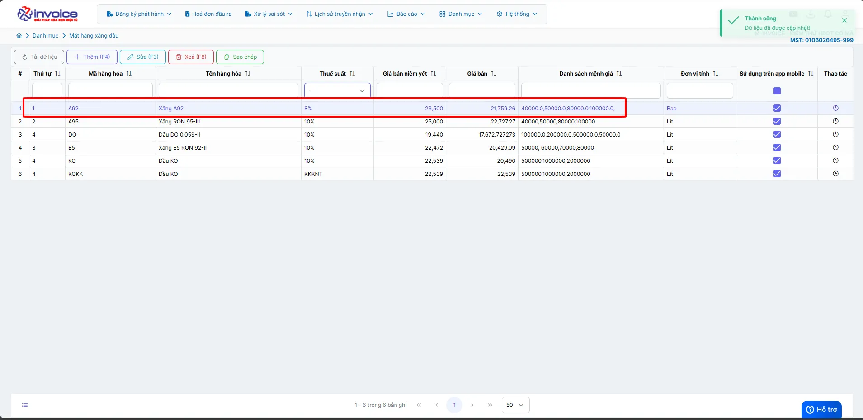Expand Báo cáo menu
Screen dimensions: 863x420
406,14
